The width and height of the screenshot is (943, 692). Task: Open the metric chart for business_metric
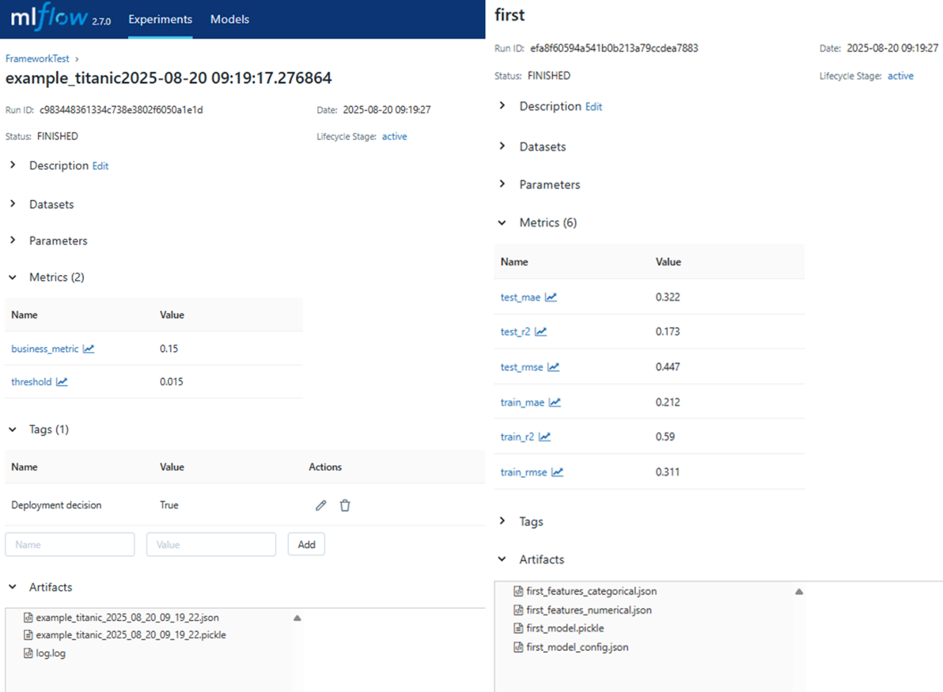(88, 348)
